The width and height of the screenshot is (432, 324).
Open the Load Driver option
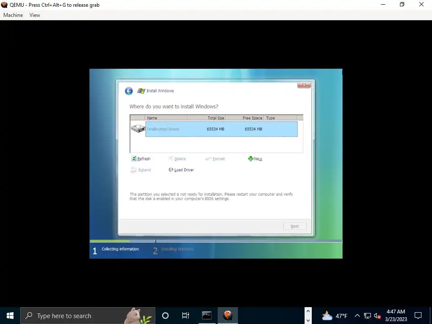coord(184,170)
